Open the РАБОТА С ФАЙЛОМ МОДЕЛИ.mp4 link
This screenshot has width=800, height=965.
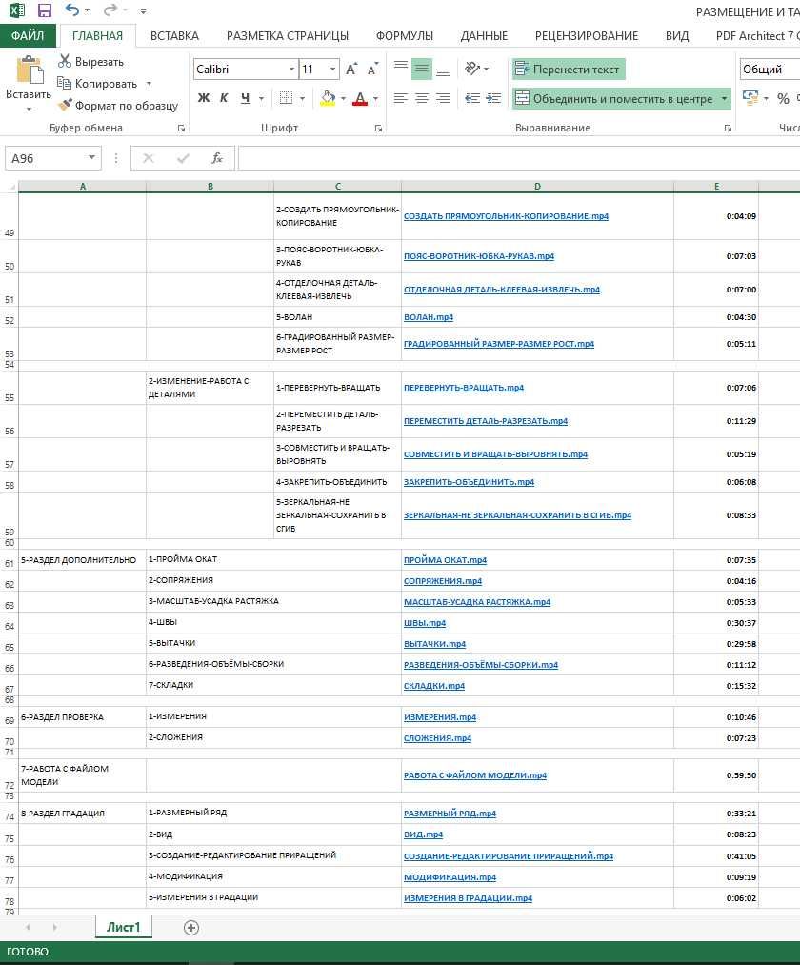pyautogui.click(x=475, y=775)
